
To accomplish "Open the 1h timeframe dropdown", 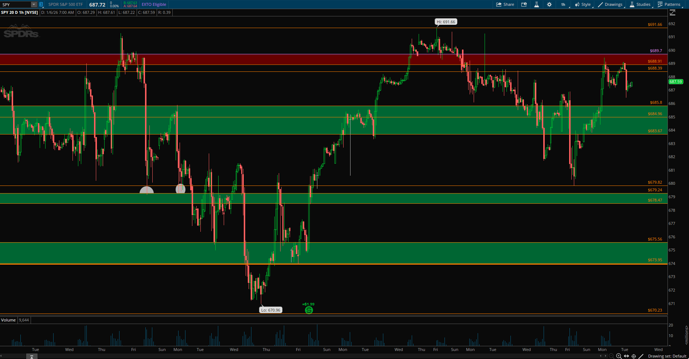I will 563,4.
